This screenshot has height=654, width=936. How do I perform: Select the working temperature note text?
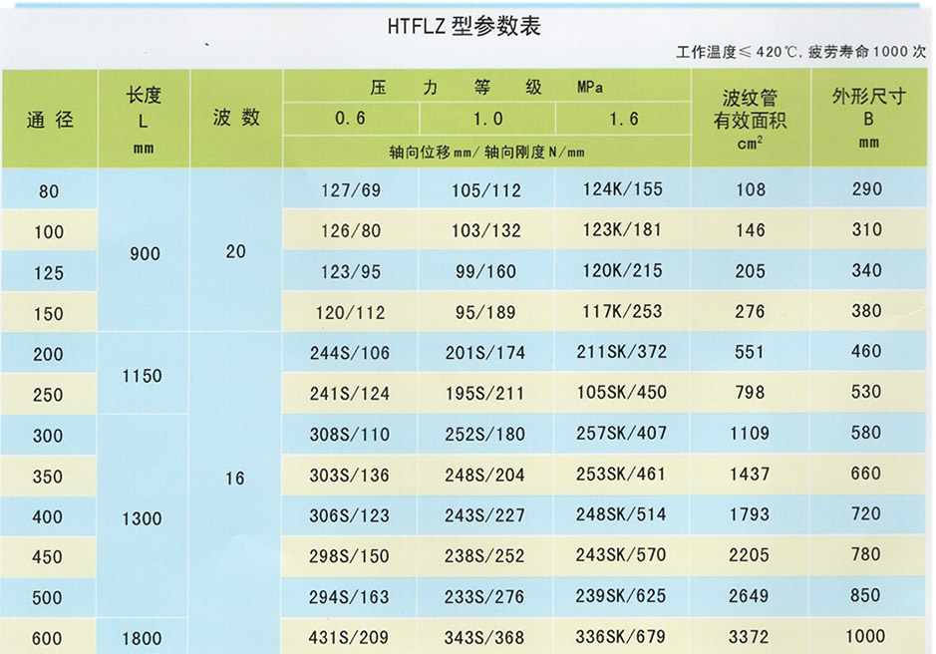[800, 52]
